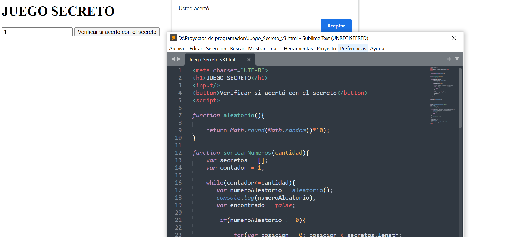
Task: Click the script tag on line 5
Action: pyautogui.click(x=206, y=100)
